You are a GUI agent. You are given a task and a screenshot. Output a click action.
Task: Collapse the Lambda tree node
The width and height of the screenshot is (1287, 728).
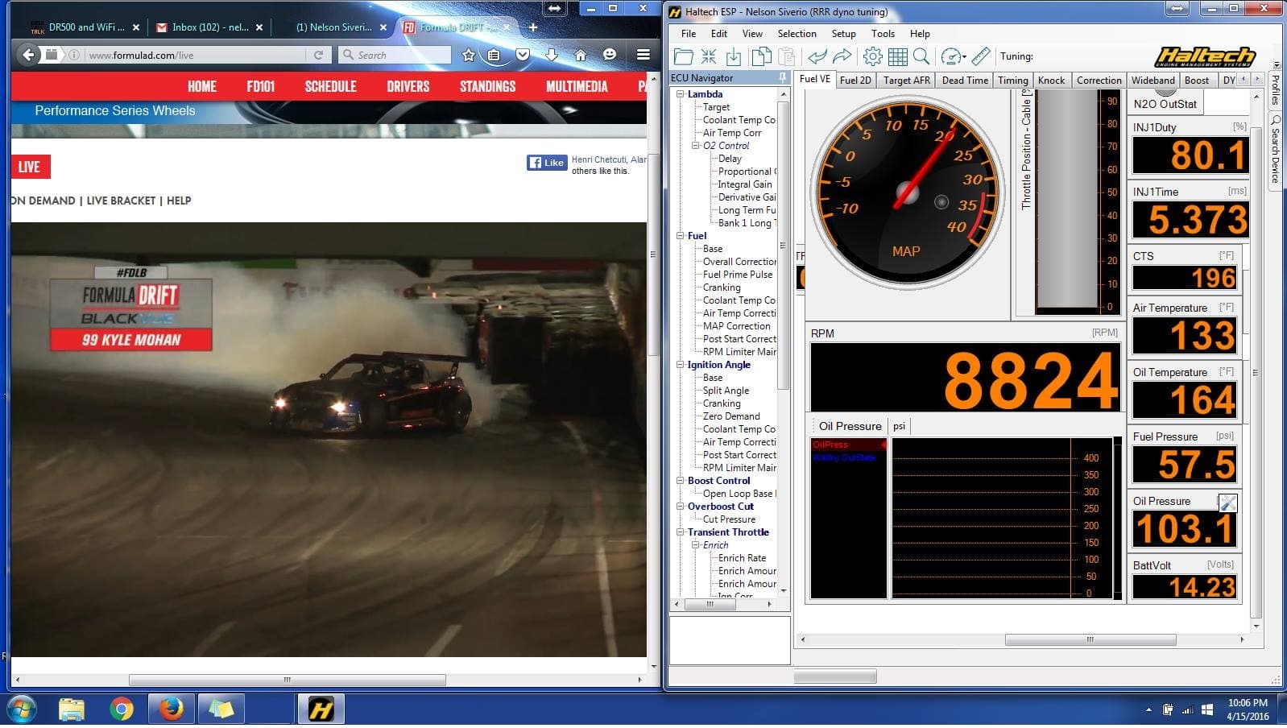(x=681, y=94)
